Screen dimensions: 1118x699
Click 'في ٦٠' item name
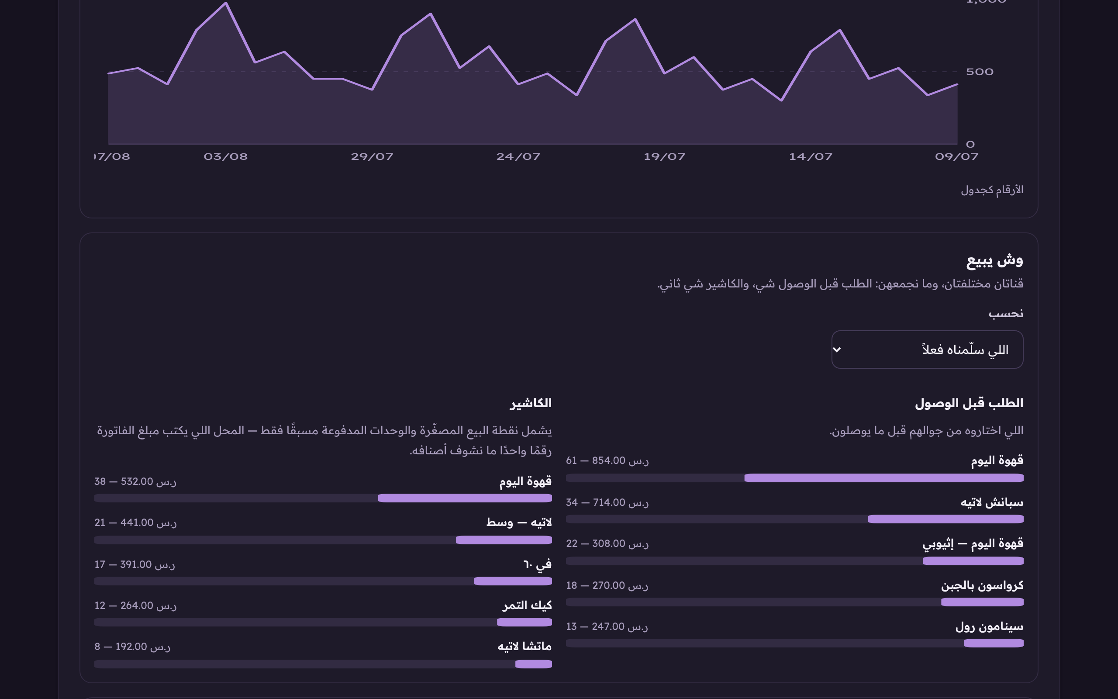coord(537,564)
